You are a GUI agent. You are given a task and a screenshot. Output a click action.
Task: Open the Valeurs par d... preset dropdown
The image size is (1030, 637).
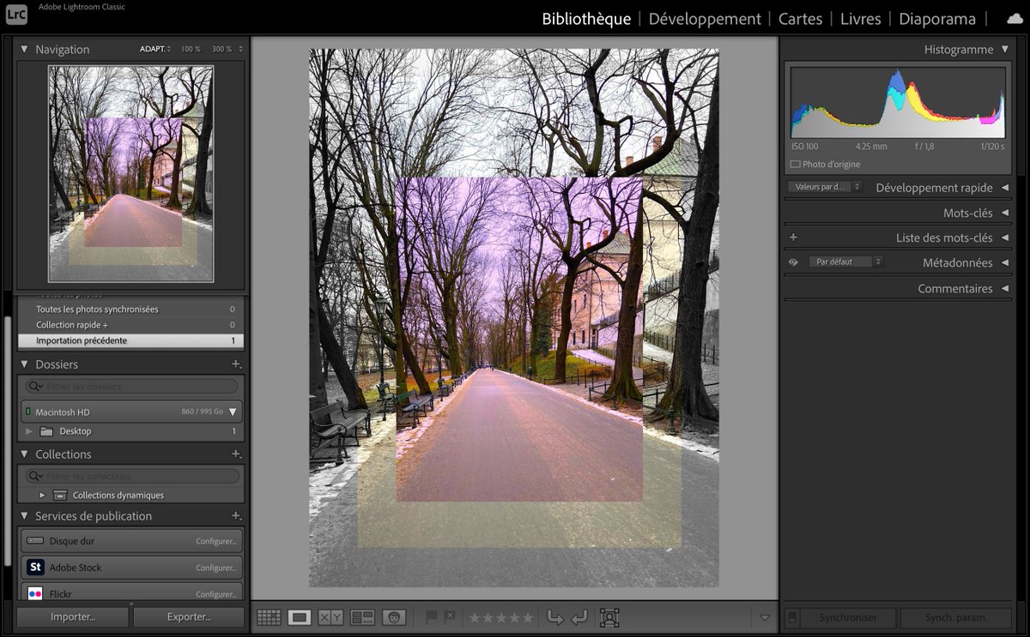click(x=825, y=186)
